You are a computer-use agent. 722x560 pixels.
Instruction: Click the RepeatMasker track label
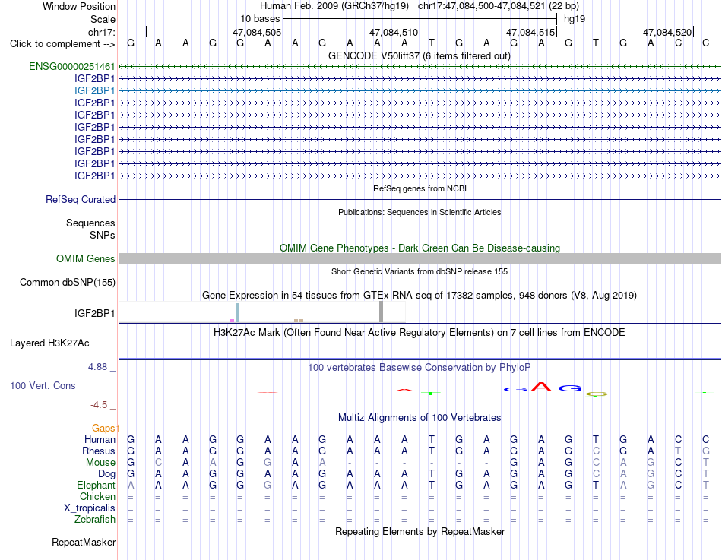(84, 542)
